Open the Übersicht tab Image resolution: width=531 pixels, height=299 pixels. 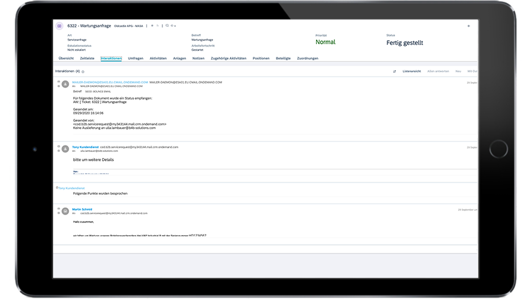[66, 58]
